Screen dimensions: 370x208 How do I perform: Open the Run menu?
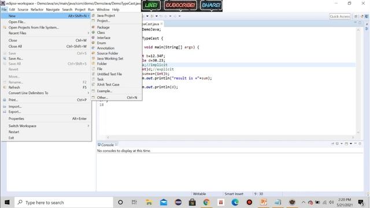(91, 9)
